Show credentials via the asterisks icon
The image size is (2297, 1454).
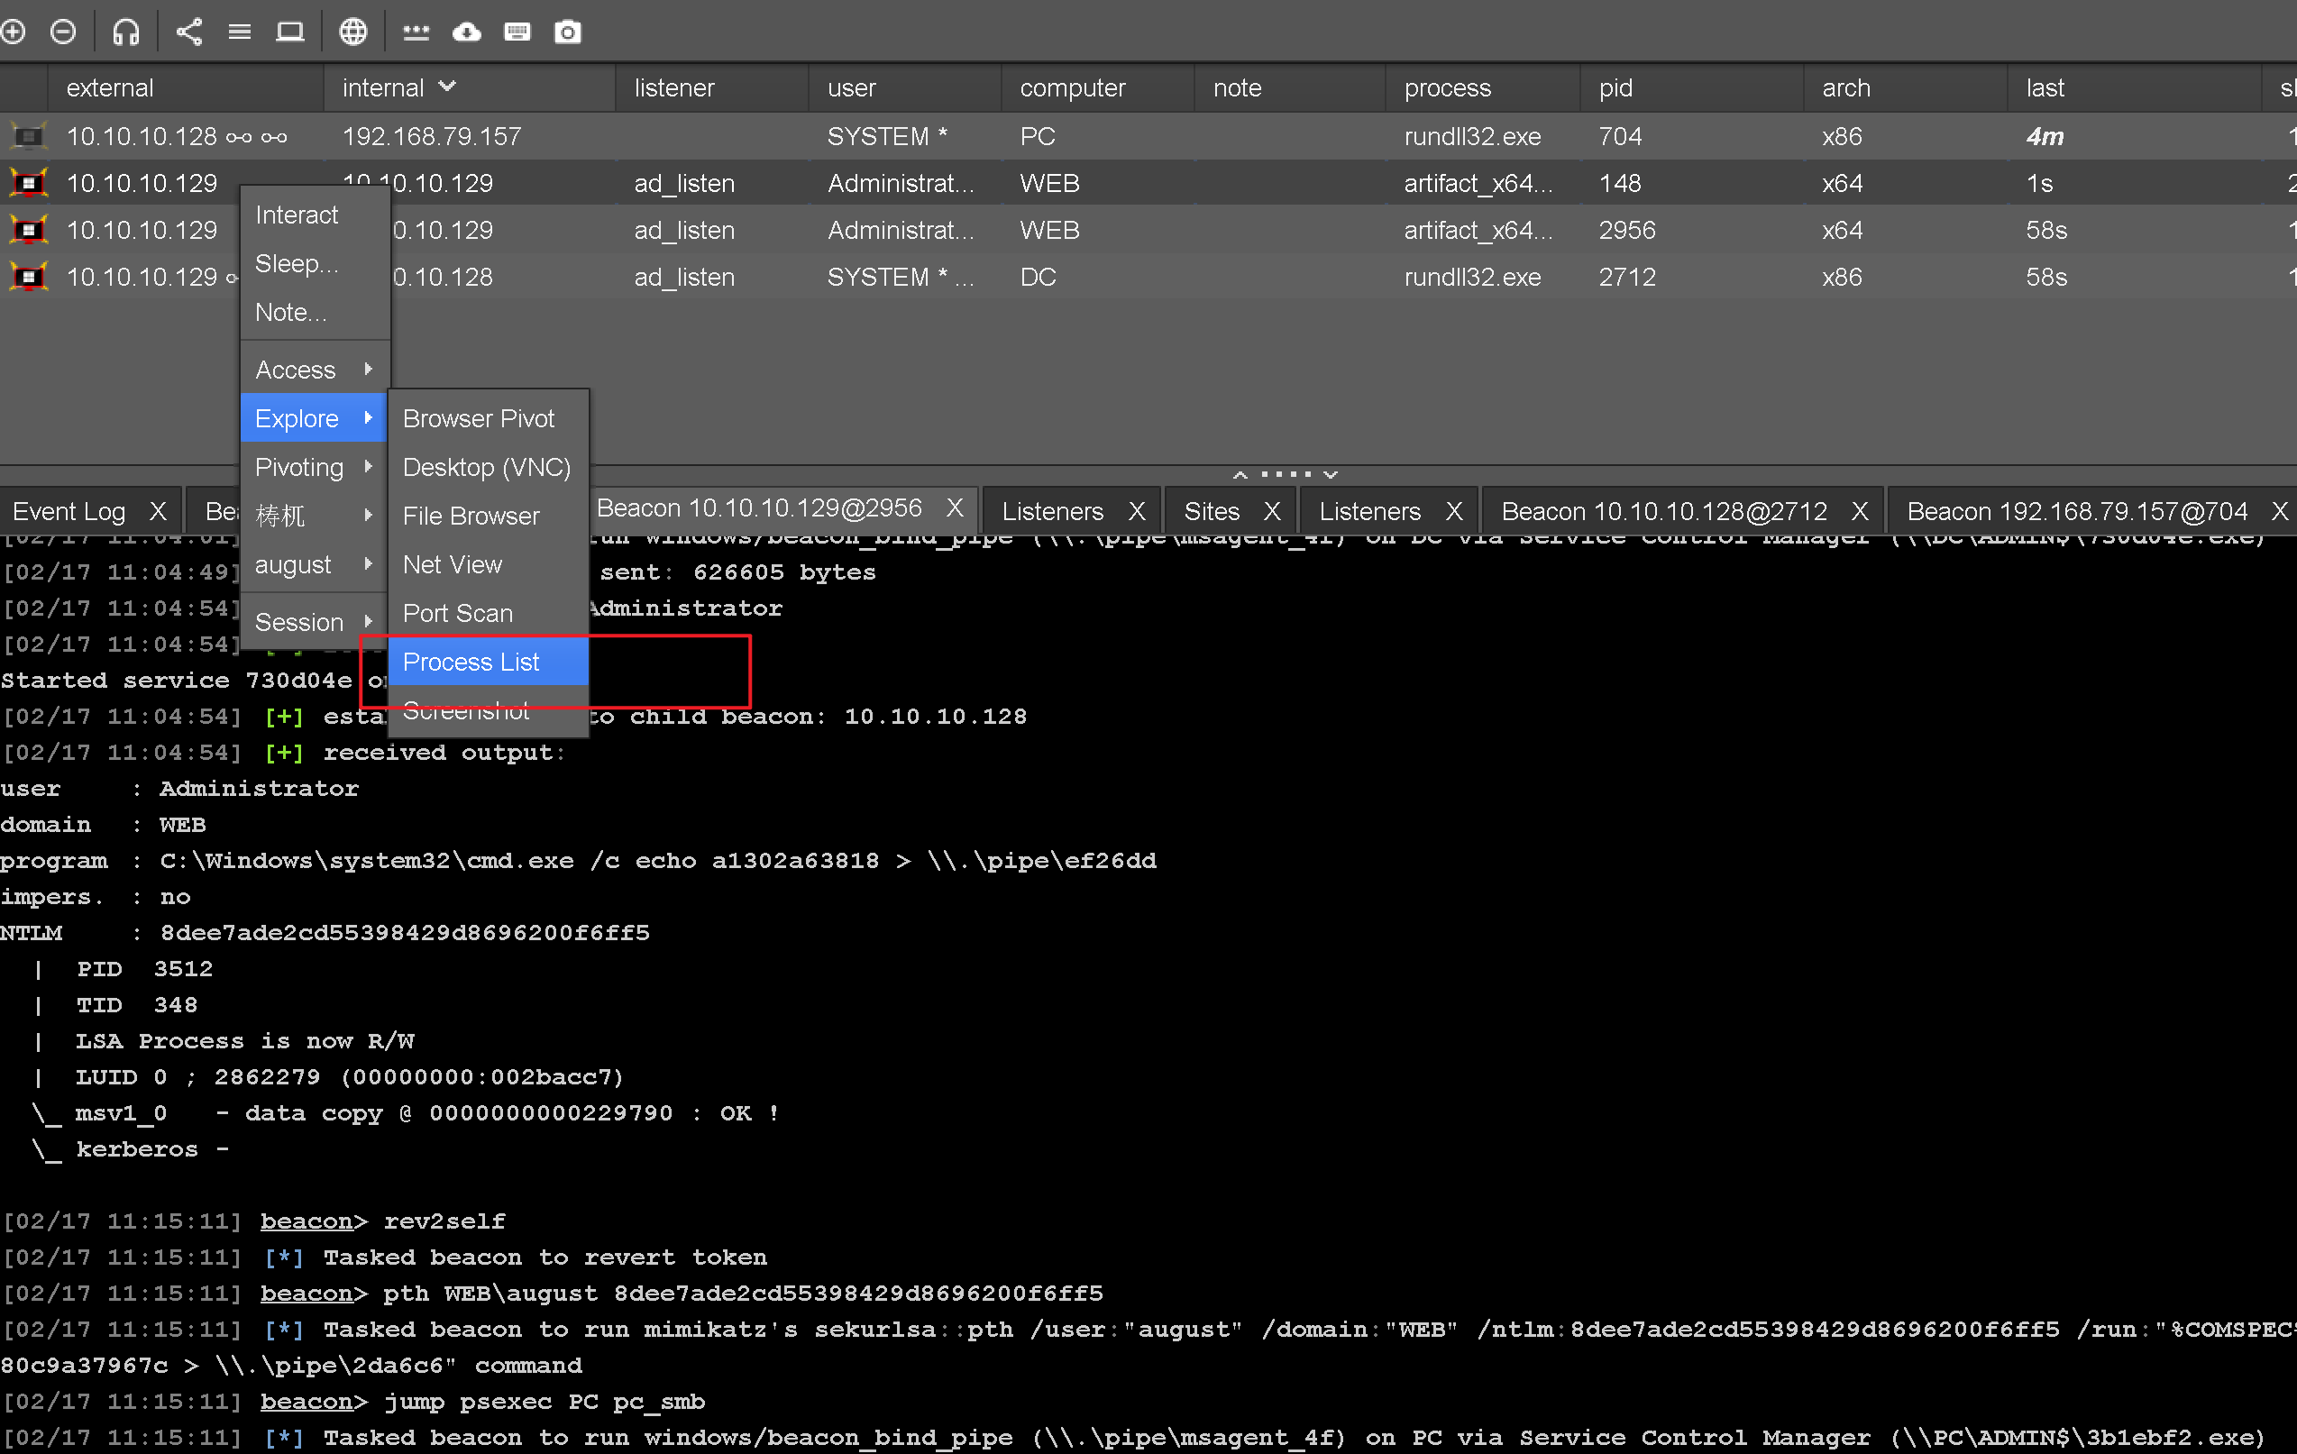(x=416, y=32)
